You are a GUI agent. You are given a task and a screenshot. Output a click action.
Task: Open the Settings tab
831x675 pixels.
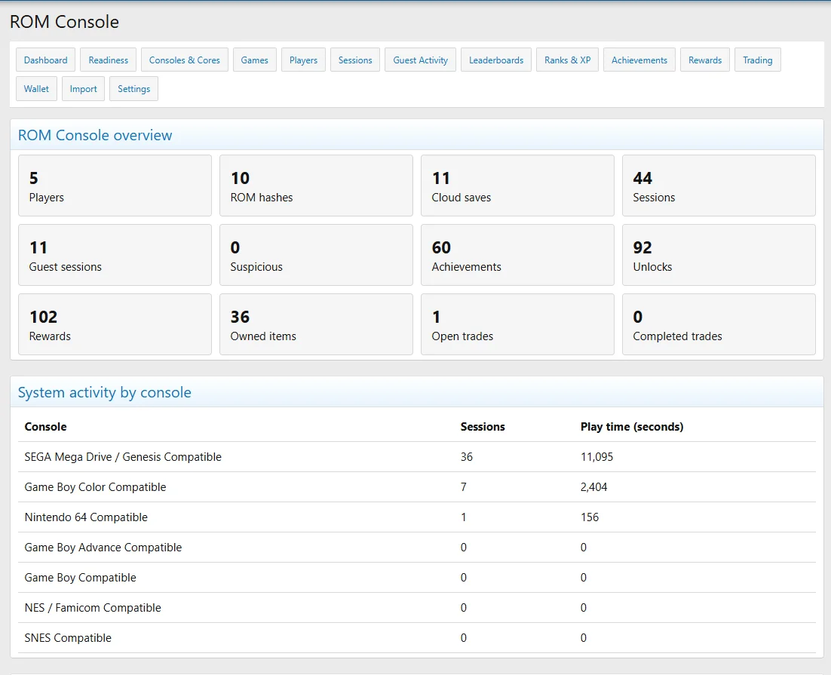click(x=133, y=88)
